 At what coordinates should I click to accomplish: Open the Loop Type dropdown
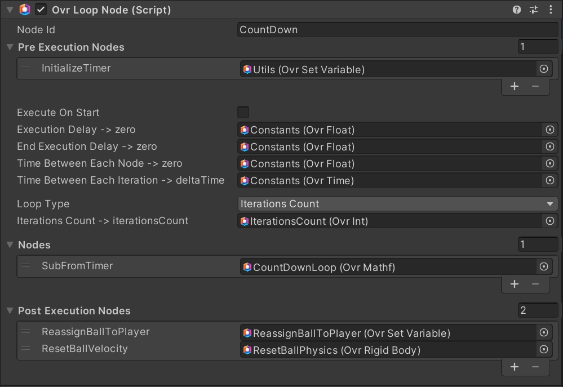tap(397, 204)
